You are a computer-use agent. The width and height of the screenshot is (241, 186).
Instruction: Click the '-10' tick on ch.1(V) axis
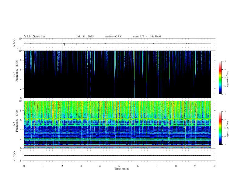click(20, 48)
